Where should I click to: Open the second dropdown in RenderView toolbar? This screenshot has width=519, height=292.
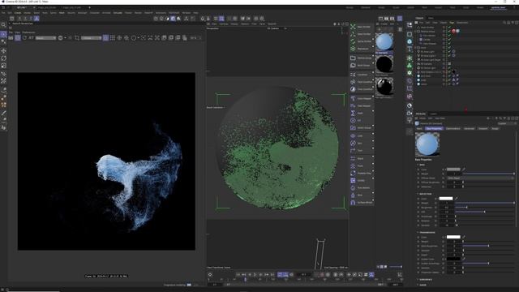(x=92, y=38)
